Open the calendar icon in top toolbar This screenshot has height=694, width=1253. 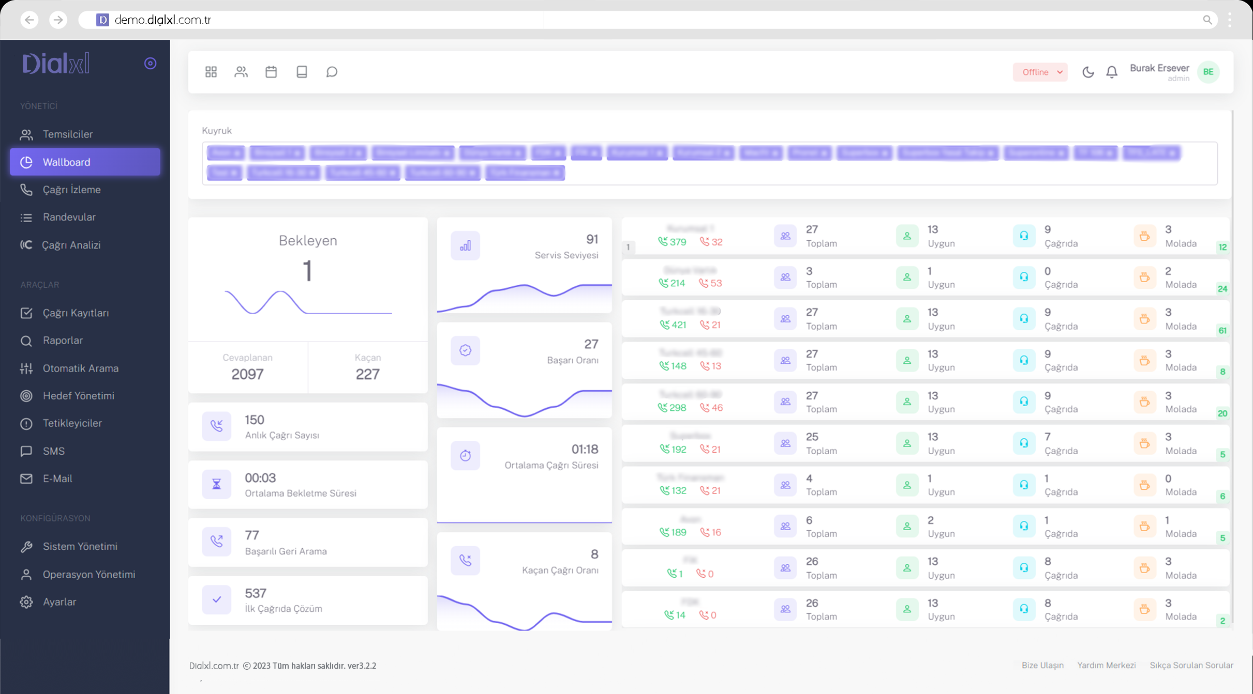(x=271, y=72)
